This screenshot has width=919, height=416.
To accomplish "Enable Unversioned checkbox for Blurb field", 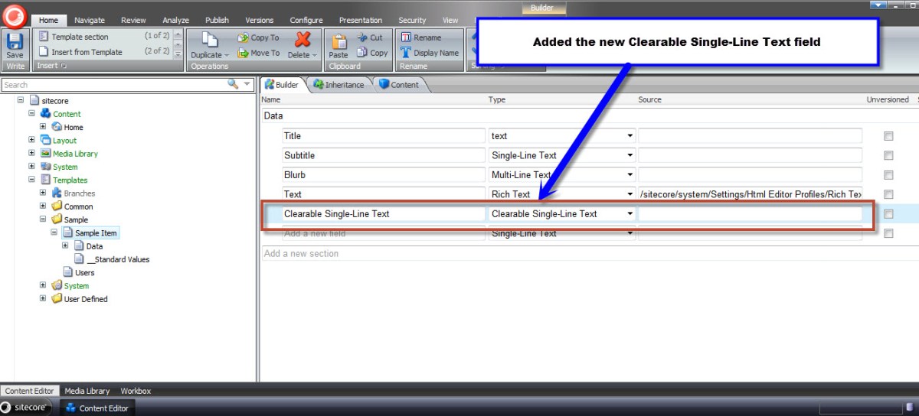I will click(x=888, y=175).
